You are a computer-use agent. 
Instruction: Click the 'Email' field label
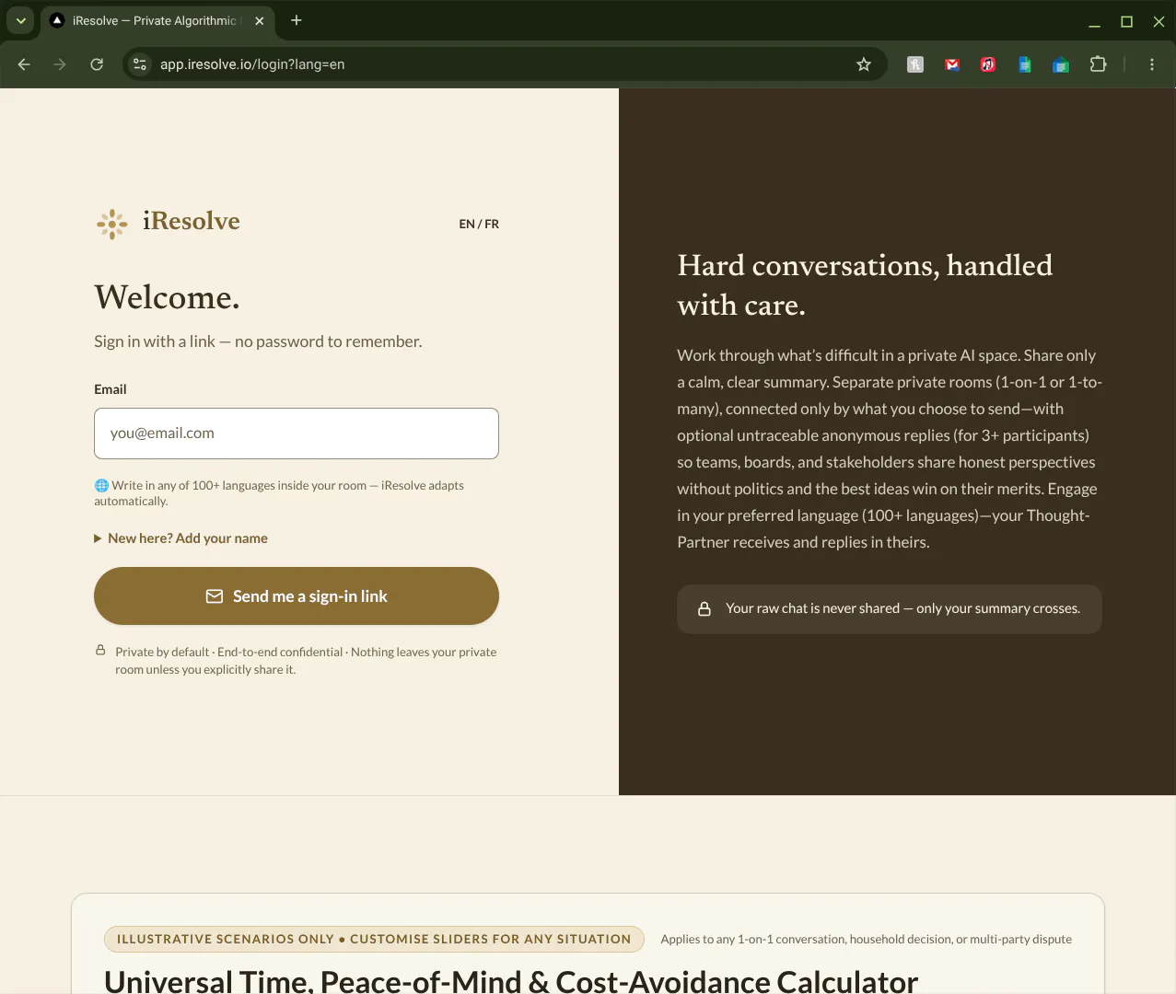111,389
